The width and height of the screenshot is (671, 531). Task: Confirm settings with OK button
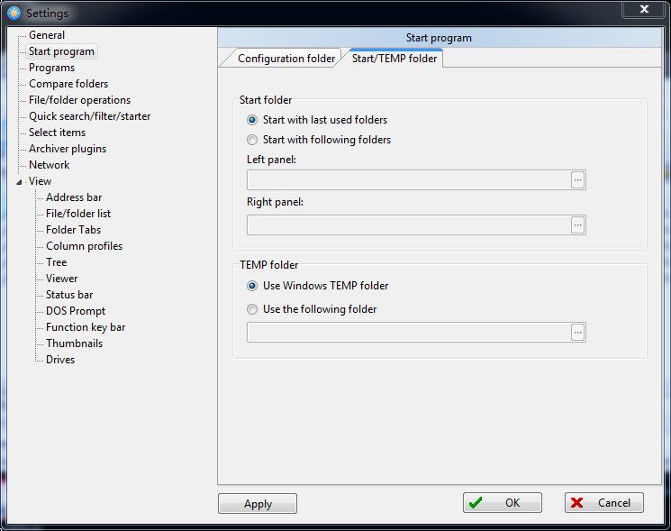coord(503,503)
